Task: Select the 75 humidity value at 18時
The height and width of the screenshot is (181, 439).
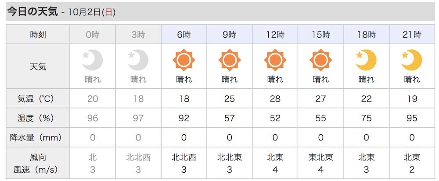Action: pyautogui.click(x=366, y=118)
